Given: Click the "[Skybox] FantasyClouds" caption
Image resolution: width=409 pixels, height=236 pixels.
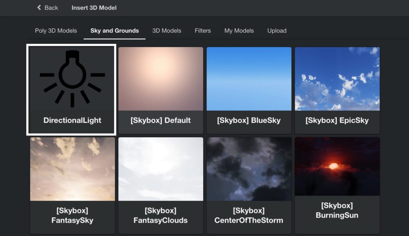Looking at the screenshot, I should tap(160, 216).
